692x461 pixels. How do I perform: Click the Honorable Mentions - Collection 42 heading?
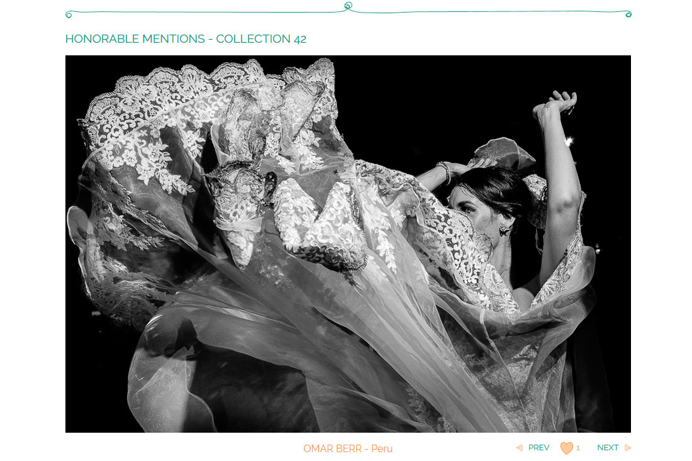tap(186, 39)
